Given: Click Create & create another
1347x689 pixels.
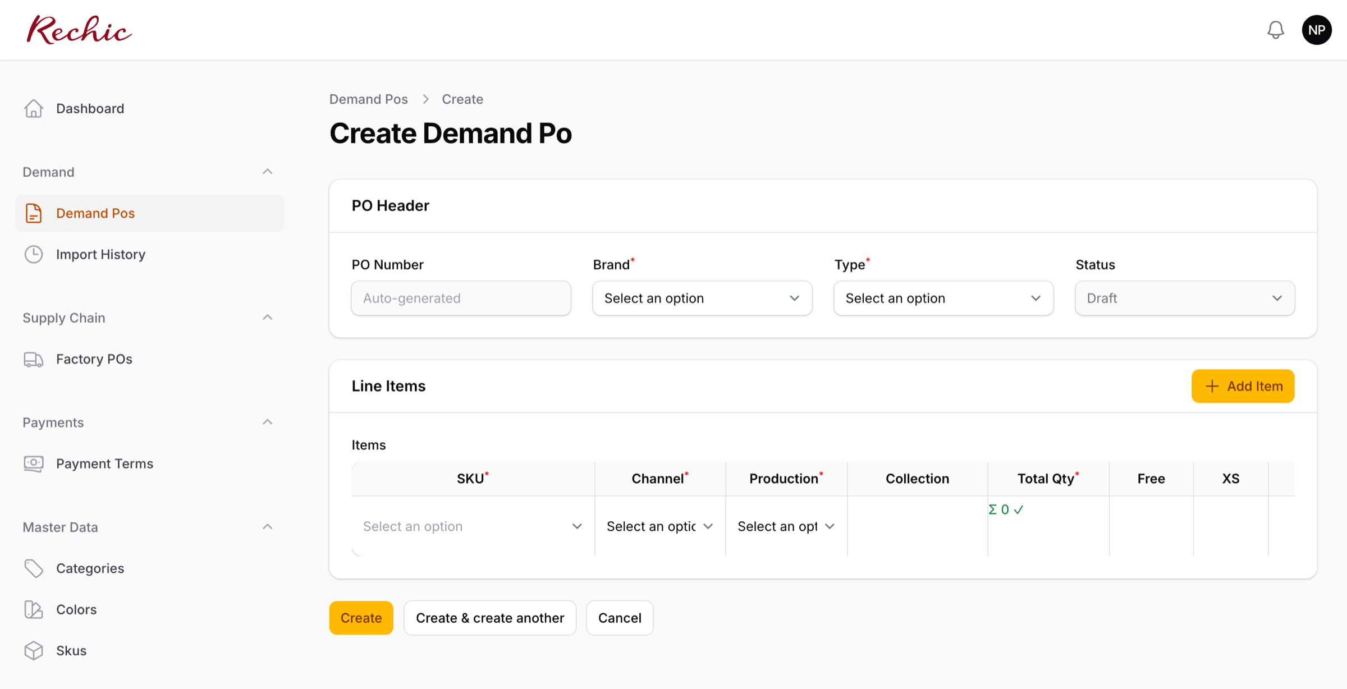Looking at the screenshot, I should 490,618.
